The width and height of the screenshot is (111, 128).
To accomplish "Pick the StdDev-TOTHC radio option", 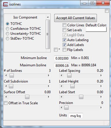I will [x=7, y=39].
